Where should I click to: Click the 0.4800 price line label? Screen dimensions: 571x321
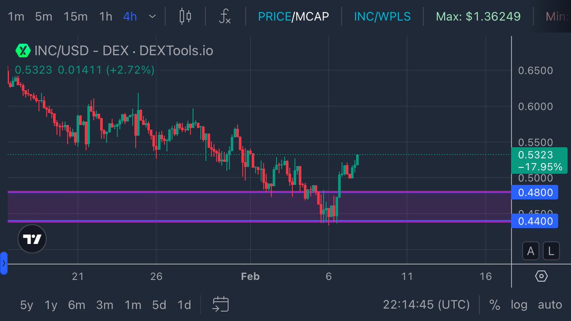[x=535, y=193]
